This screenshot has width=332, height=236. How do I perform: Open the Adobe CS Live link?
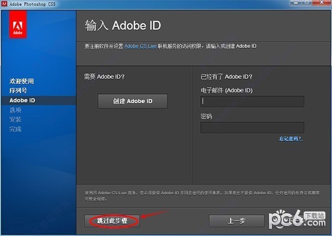[141, 46]
